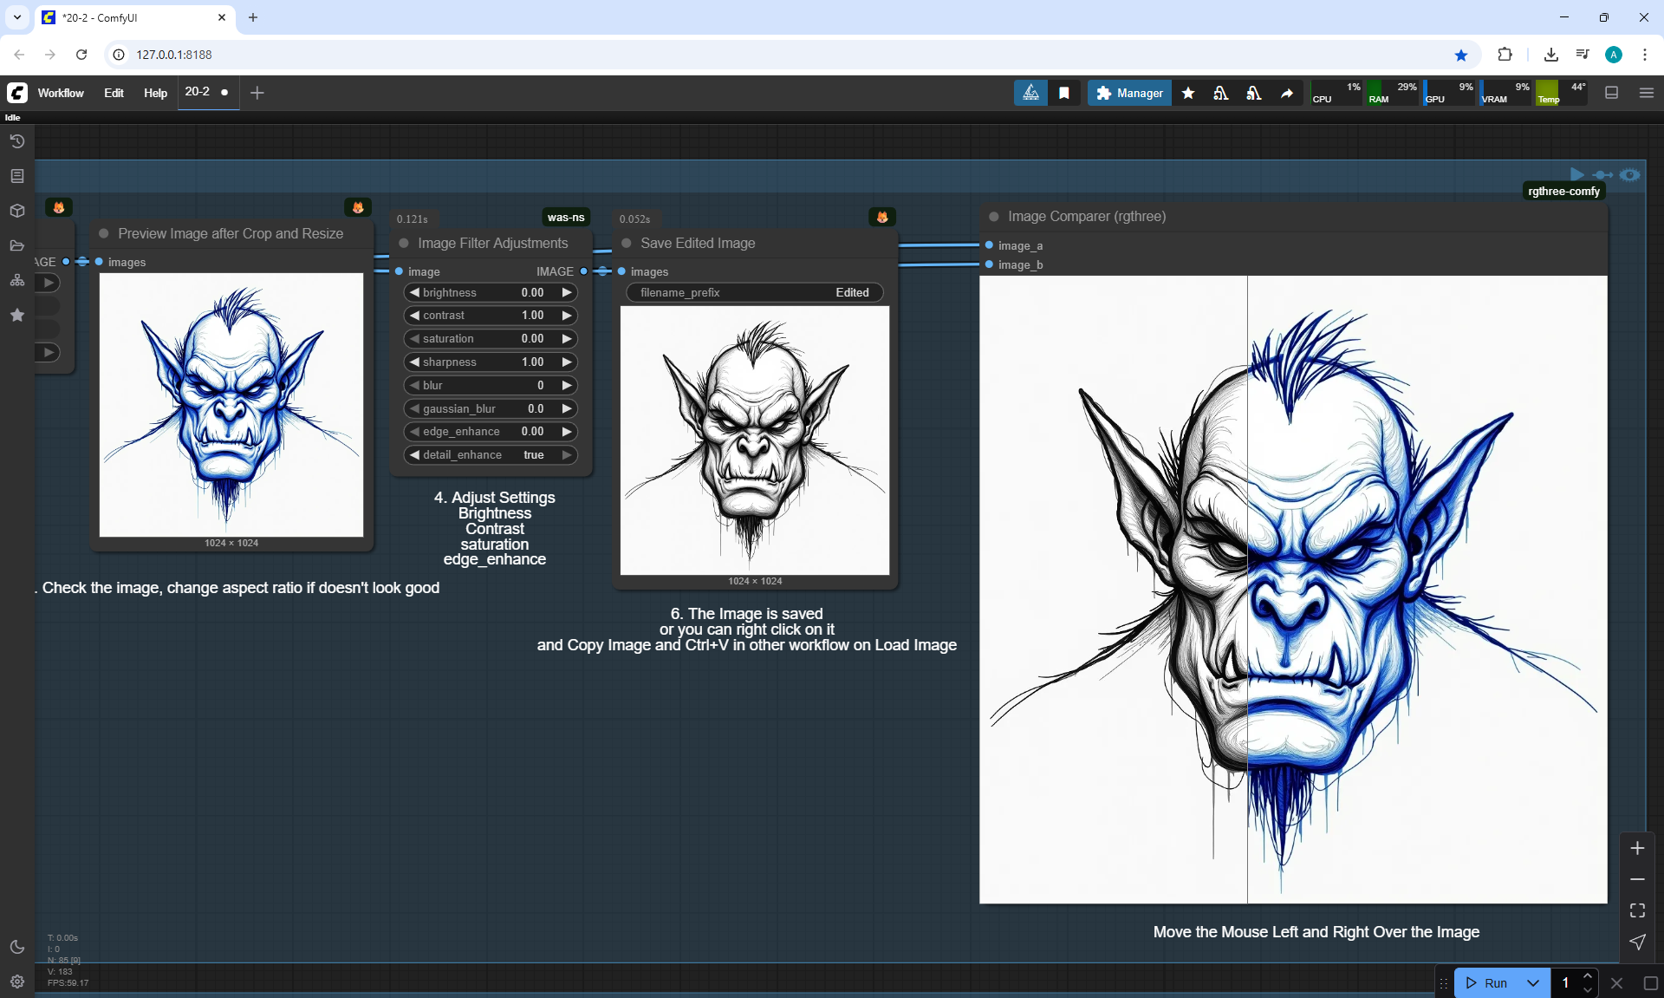Open the queue history sidebar icon

pyautogui.click(x=17, y=141)
